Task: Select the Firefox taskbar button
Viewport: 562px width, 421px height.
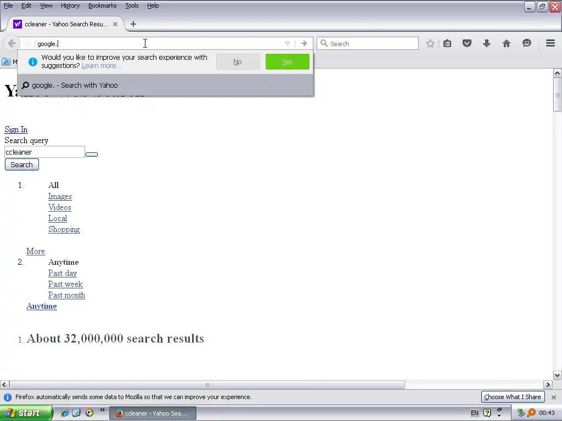Action: 153,413
